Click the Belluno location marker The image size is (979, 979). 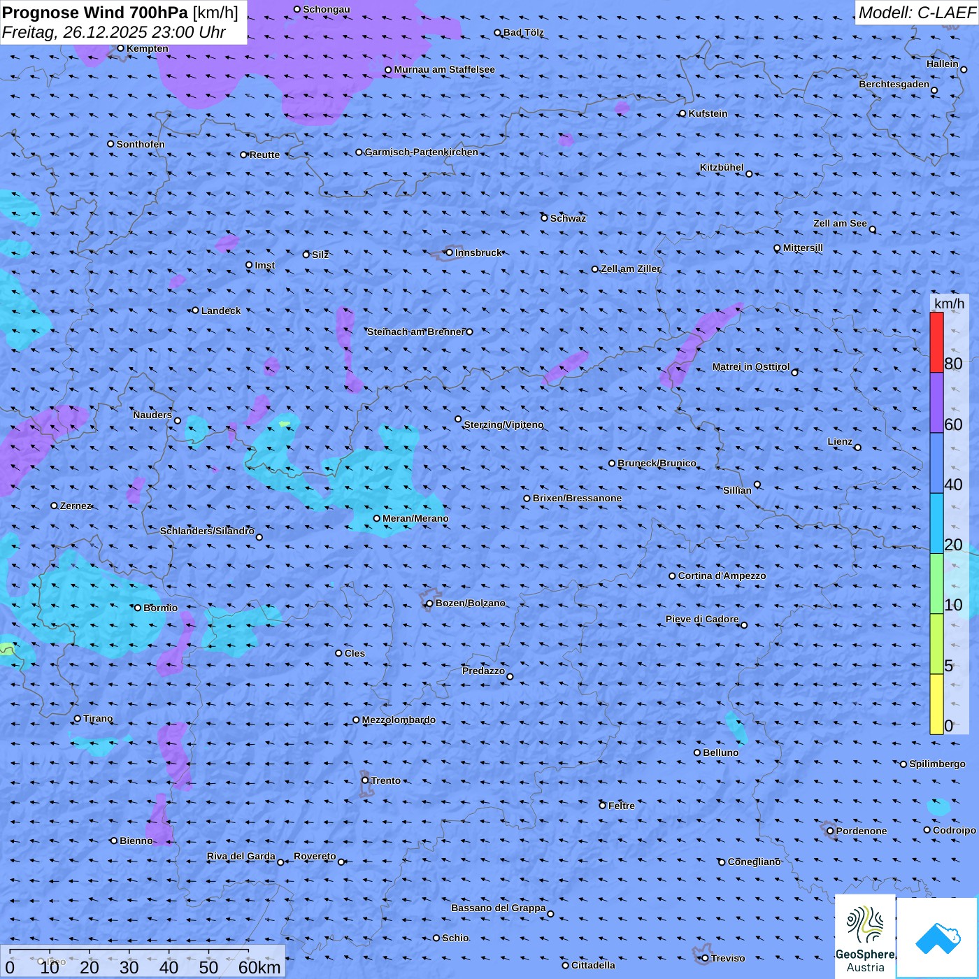pos(697,752)
